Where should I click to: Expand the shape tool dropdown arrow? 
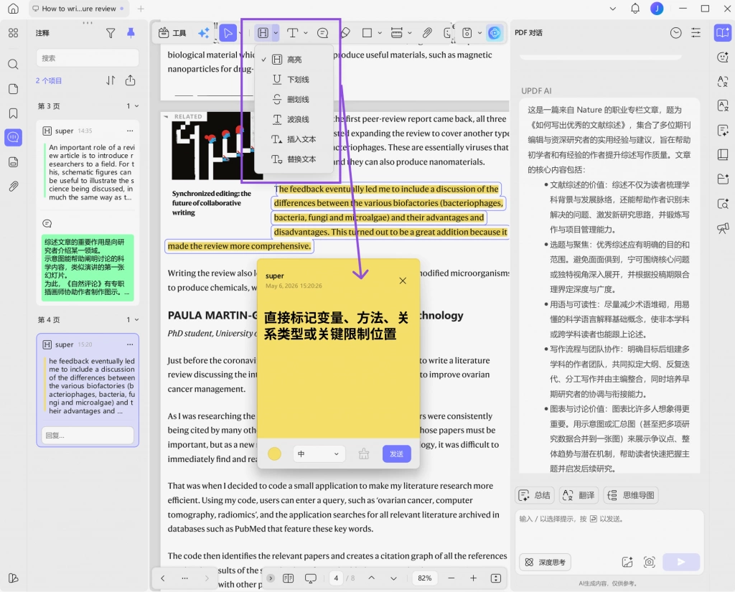click(x=380, y=33)
